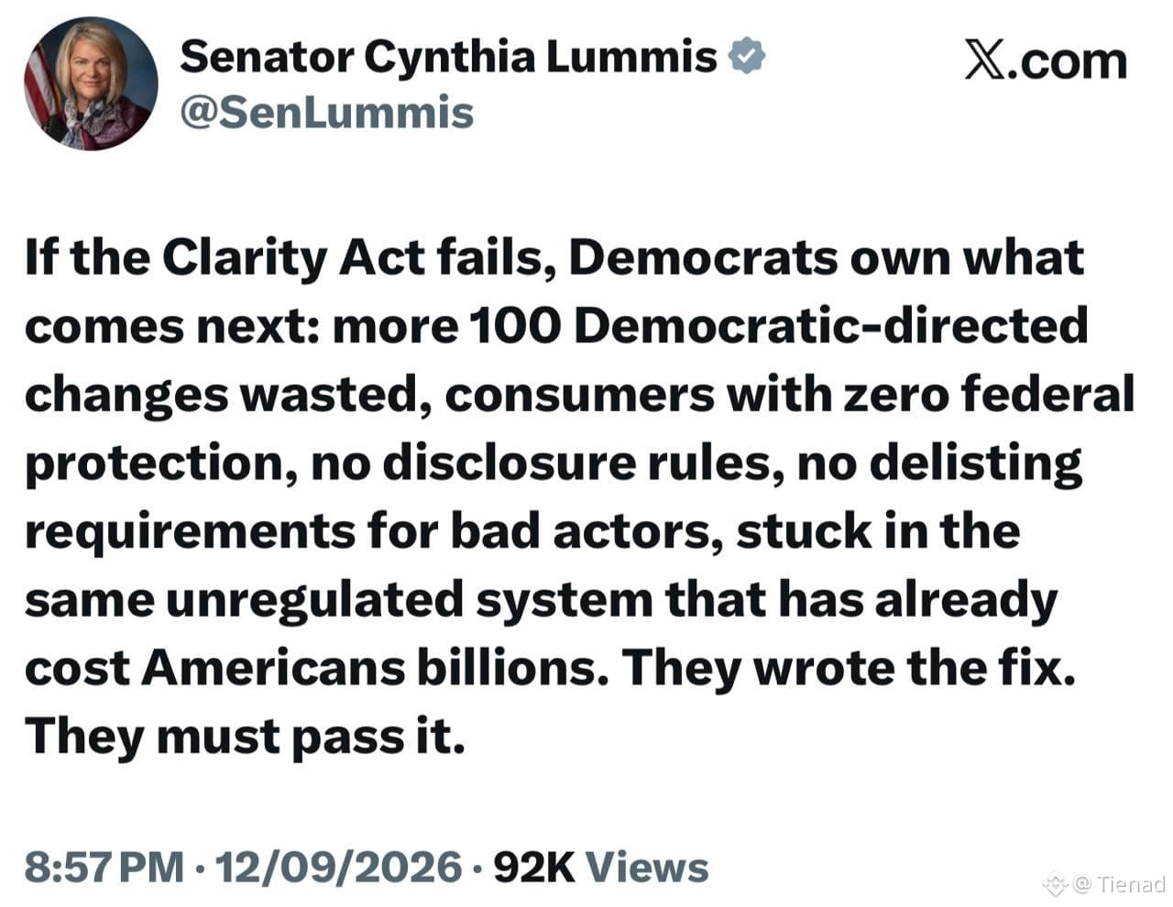Click the word Views in footer

coord(646,867)
